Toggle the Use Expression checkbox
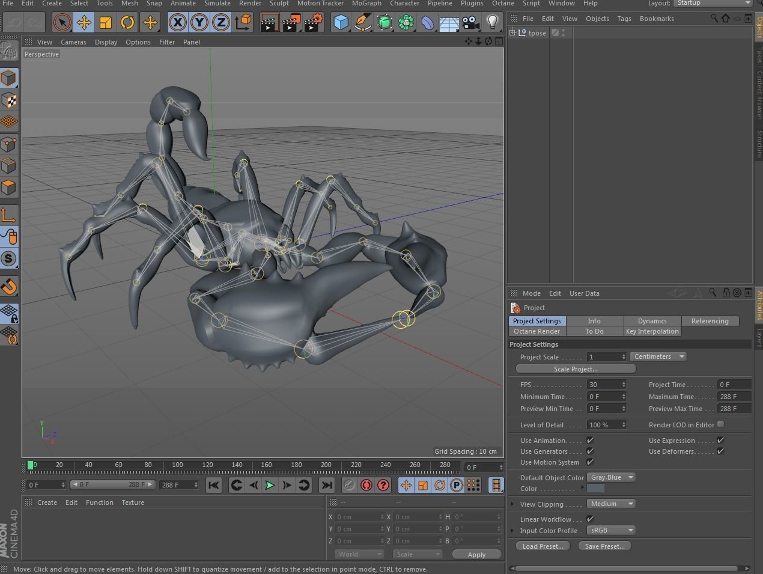This screenshot has width=763, height=574. click(x=720, y=441)
